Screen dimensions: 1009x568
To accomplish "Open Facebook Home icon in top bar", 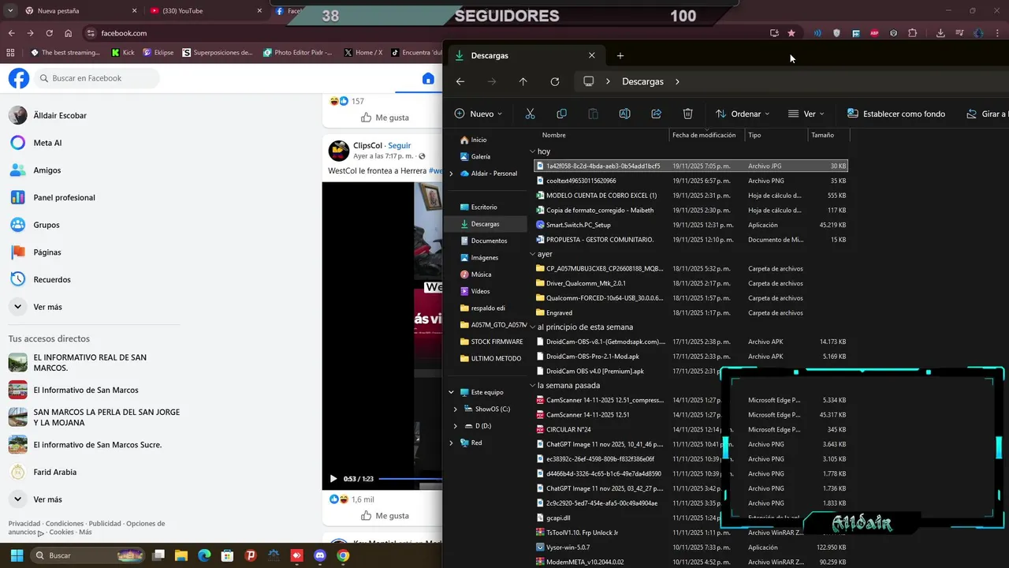I will [x=428, y=78].
